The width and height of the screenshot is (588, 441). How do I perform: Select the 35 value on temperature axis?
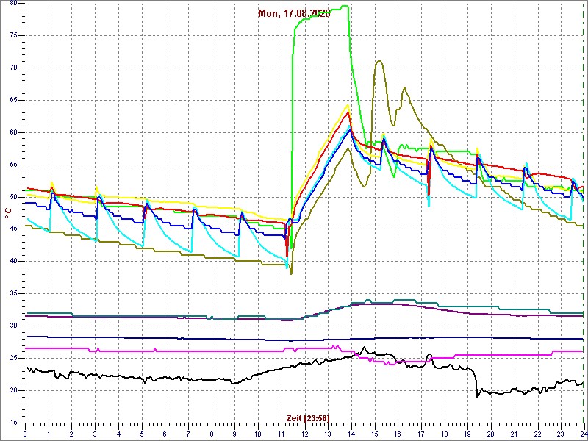click(13, 293)
